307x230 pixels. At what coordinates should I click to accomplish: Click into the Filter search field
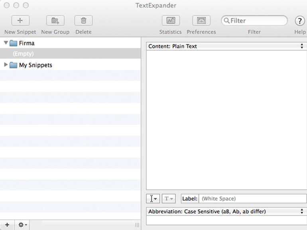[254, 21]
